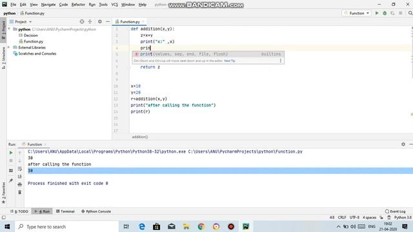This screenshot has height=232, width=413.
Task: Open Search Everywhere magnifier icon
Action: 410,13
